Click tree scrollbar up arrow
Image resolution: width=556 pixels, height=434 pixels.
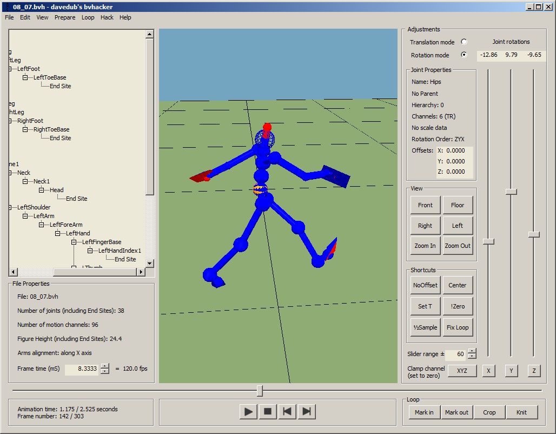(x=150, y=34)
